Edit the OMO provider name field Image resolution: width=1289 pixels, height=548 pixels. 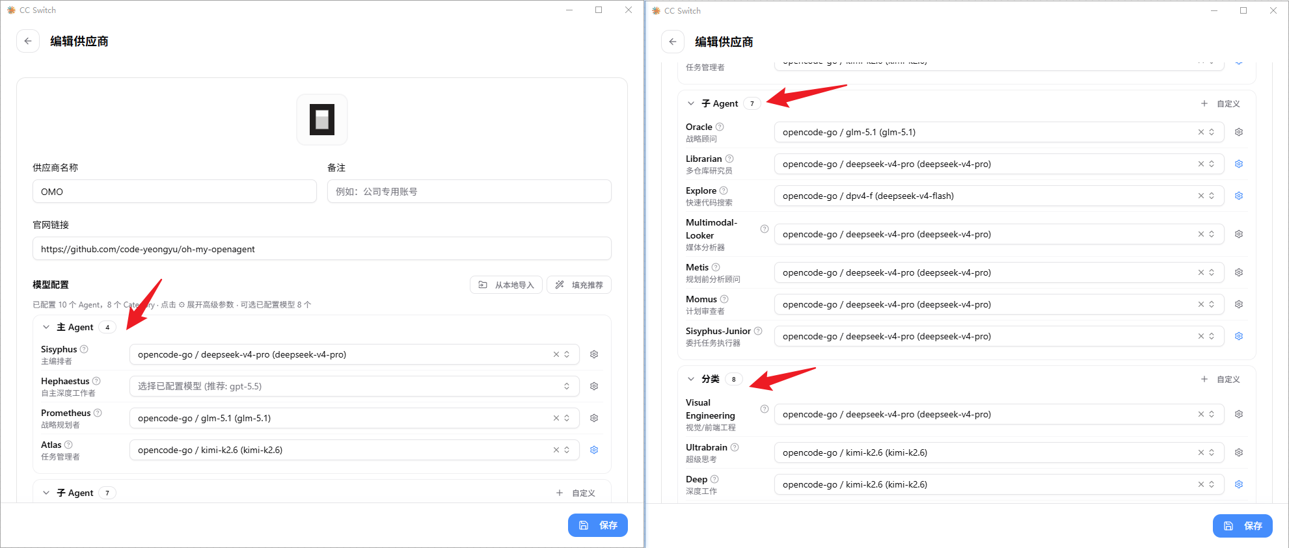click(174, 192)
